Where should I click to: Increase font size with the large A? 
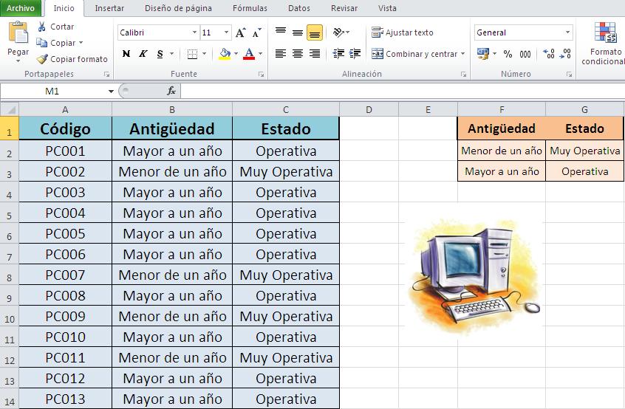(240, 32)
